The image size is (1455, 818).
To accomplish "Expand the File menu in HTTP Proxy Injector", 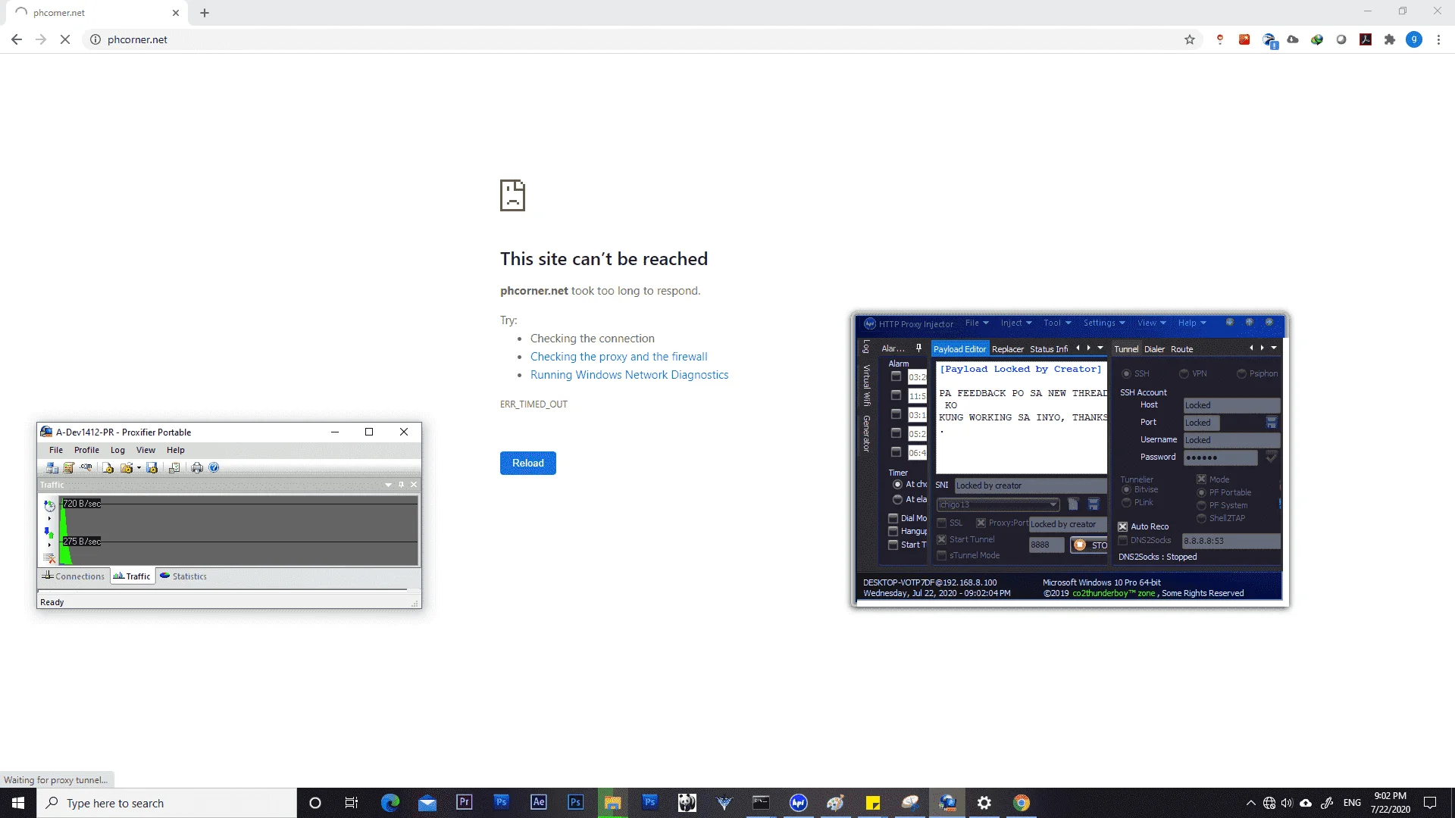I will click(x=977, y=323).
